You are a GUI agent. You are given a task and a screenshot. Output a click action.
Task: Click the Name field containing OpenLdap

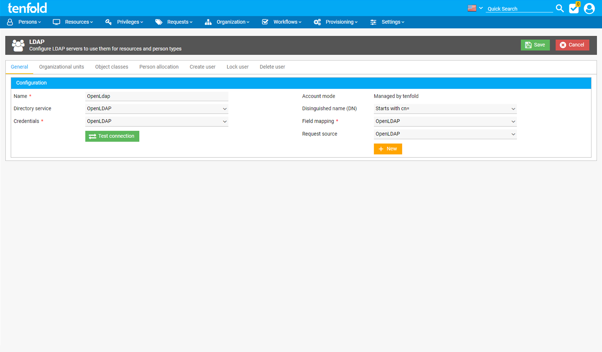(157, 96)
